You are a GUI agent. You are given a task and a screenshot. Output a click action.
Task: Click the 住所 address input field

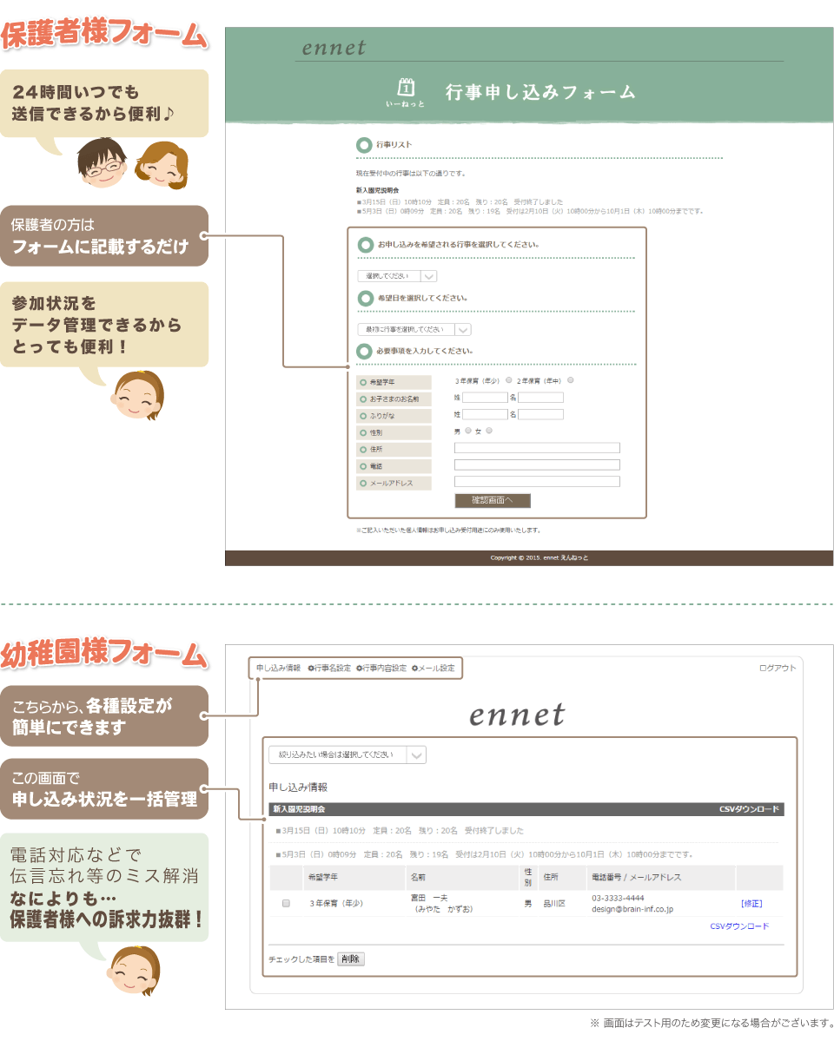[537, 448]
